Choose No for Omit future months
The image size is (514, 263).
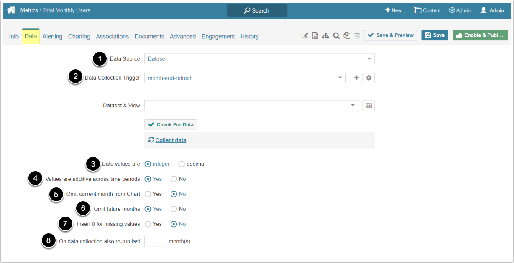[174, 209]
